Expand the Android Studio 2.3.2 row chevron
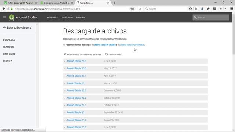The image size is (235, 132). pos(65,69)
